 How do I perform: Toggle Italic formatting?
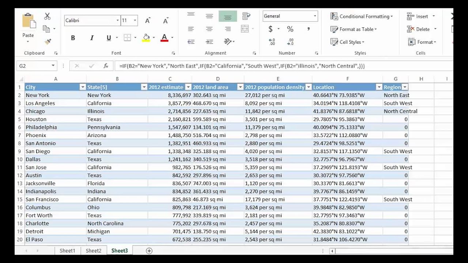(x=92, y=38)
